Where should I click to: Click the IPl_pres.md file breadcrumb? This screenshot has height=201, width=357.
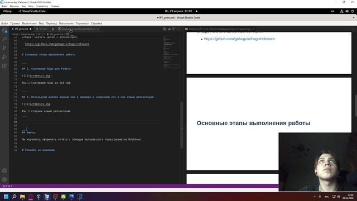pos(56,35)
